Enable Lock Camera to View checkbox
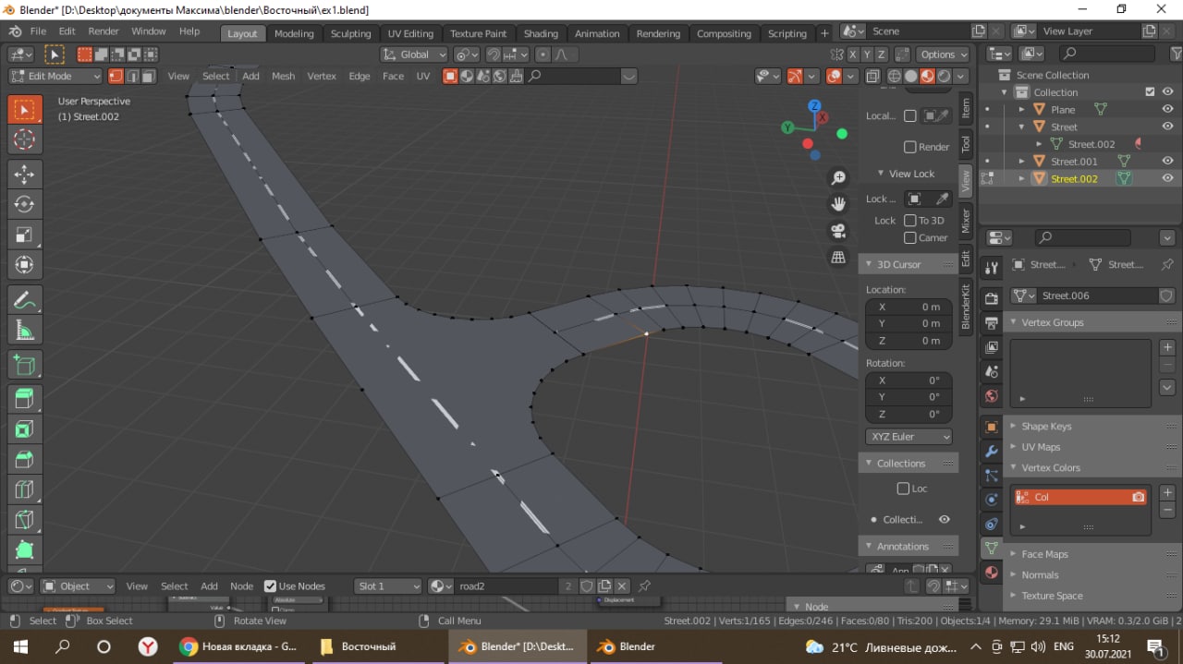The image size is (1183, 664). pyautogui.click(x=909, y=237)
